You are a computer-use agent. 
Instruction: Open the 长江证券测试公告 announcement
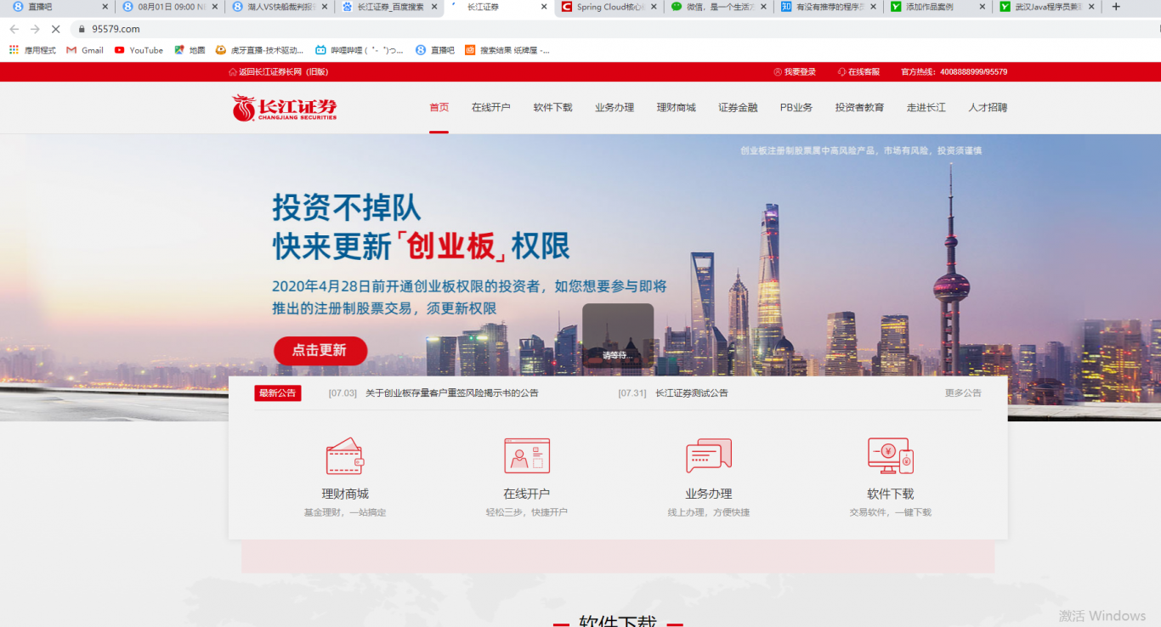click(691, 393)
